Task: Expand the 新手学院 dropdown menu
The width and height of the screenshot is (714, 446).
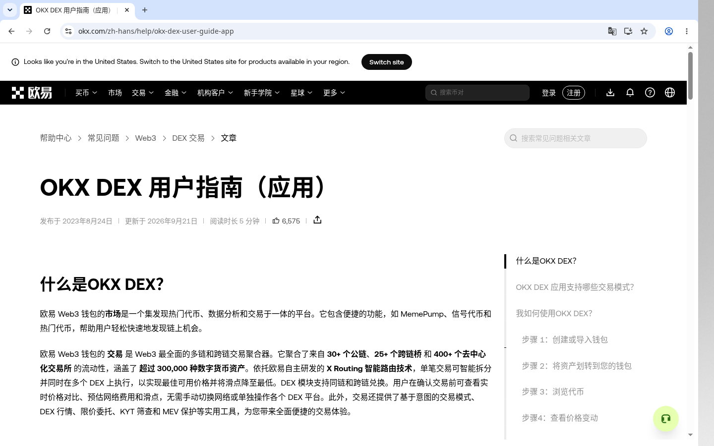Action: pos(262,93)
